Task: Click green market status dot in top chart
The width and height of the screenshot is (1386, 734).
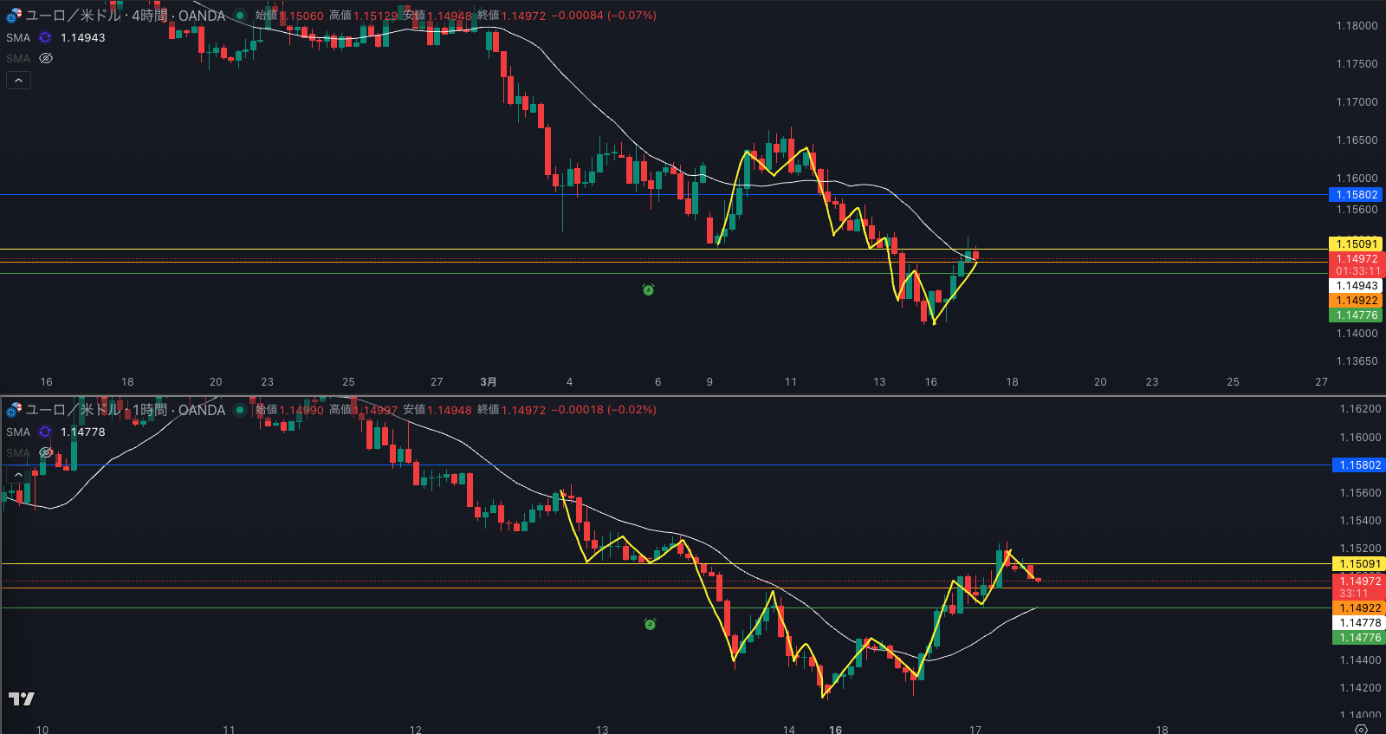Action: tap(240, 16)
